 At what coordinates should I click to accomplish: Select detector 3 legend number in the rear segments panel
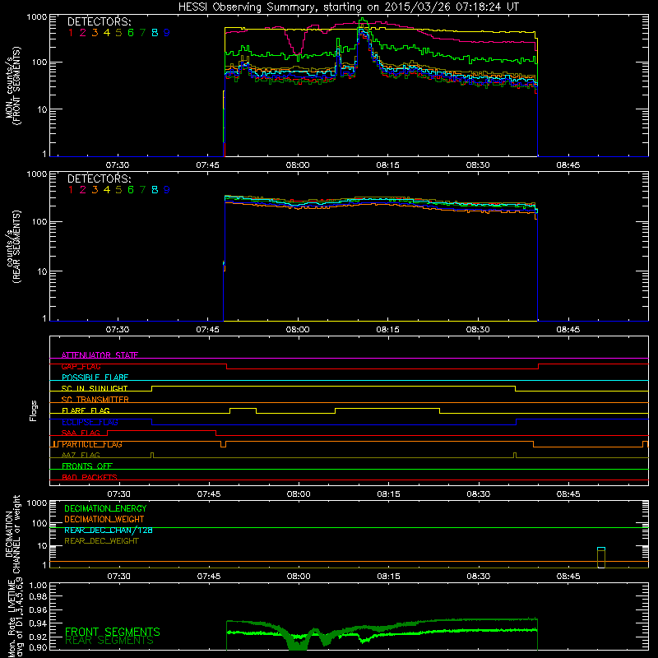95,190
